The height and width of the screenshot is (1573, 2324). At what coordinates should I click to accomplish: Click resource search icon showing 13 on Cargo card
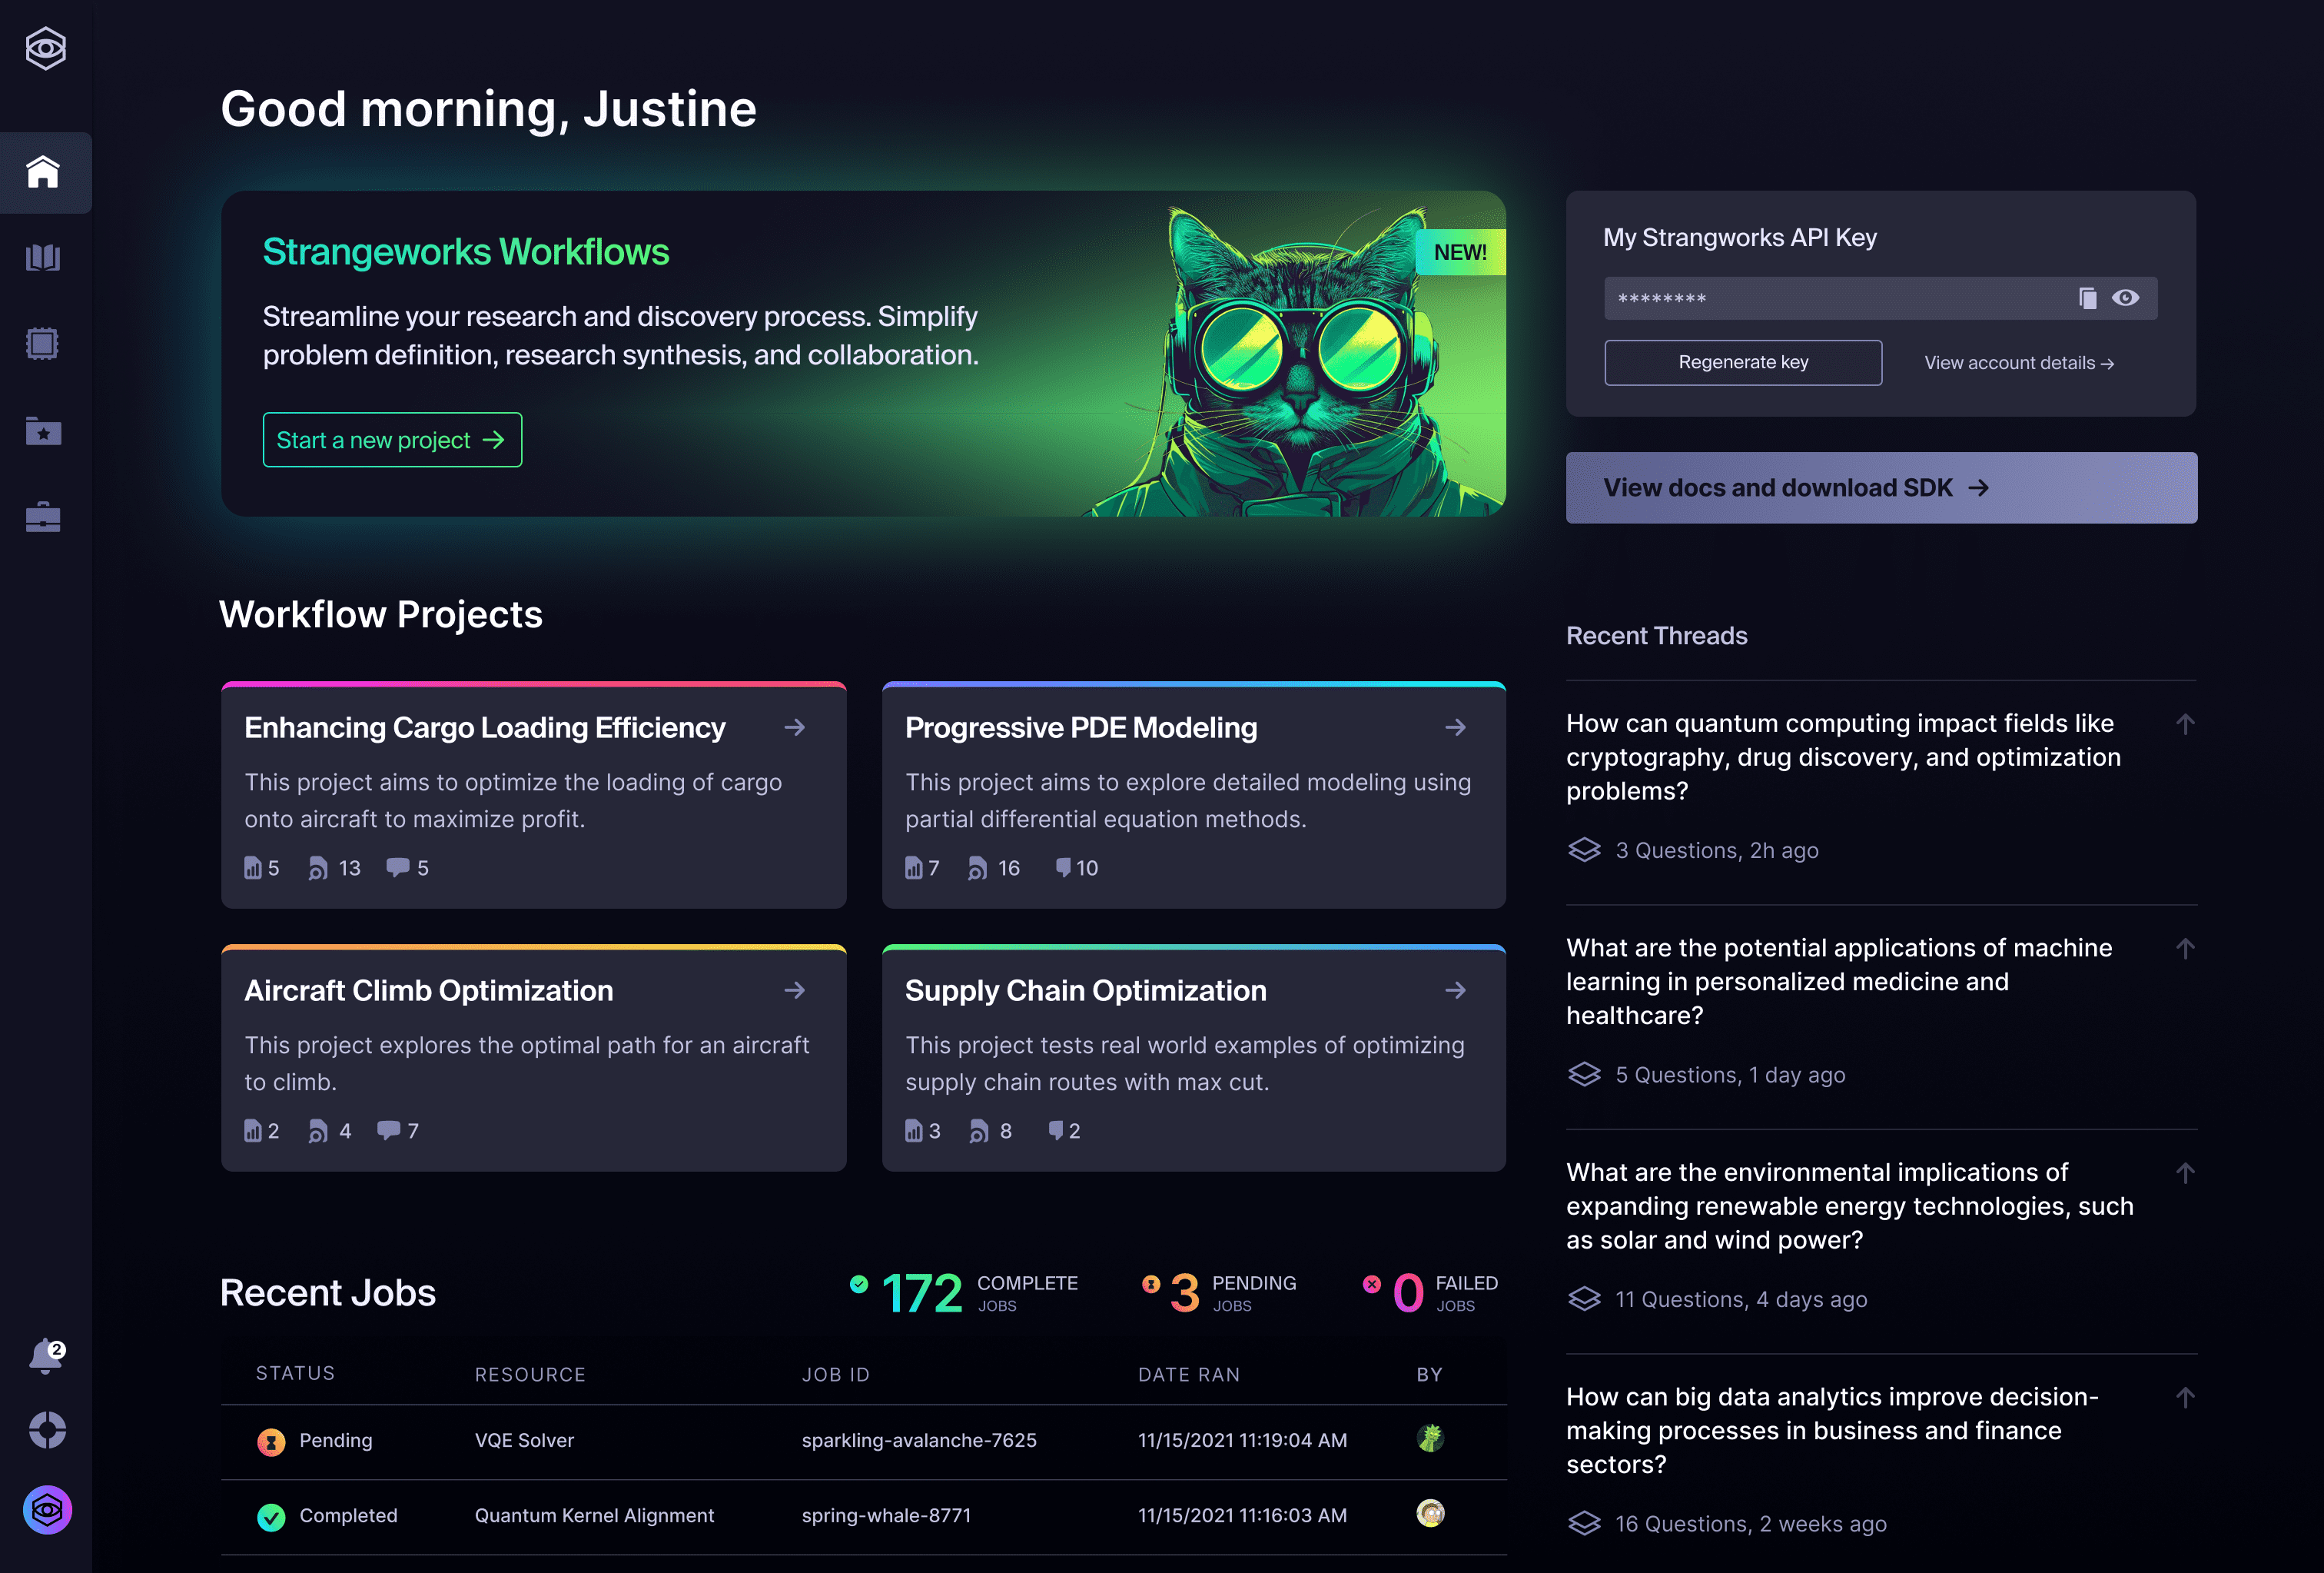pos(318,869)
